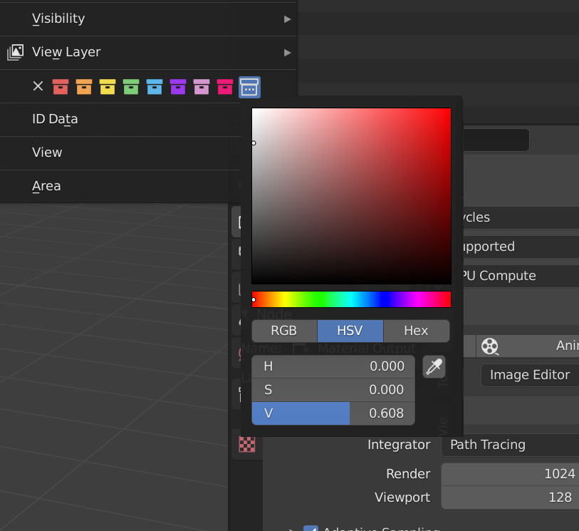Click the film reel animation icon
Screen dimensions: 579x531
(x=490, y=346)
